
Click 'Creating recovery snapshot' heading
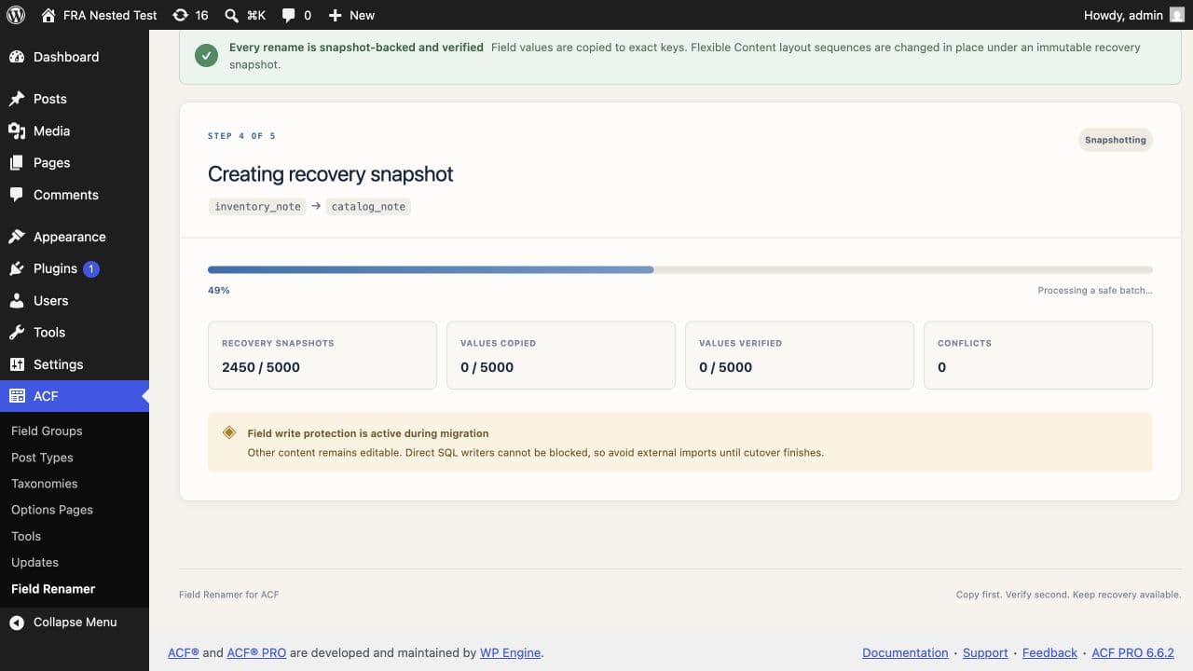[331, 174]
